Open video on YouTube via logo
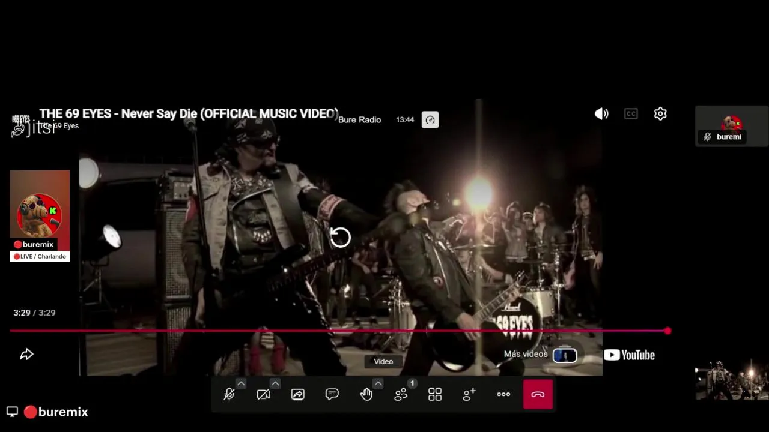The width and height of the screenshot is (769, 432). (x=629, y=355)
